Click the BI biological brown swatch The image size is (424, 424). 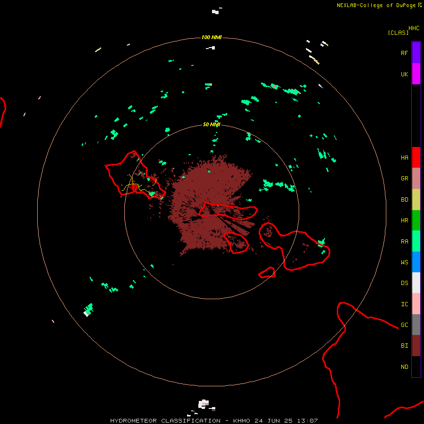coord(416,346)
